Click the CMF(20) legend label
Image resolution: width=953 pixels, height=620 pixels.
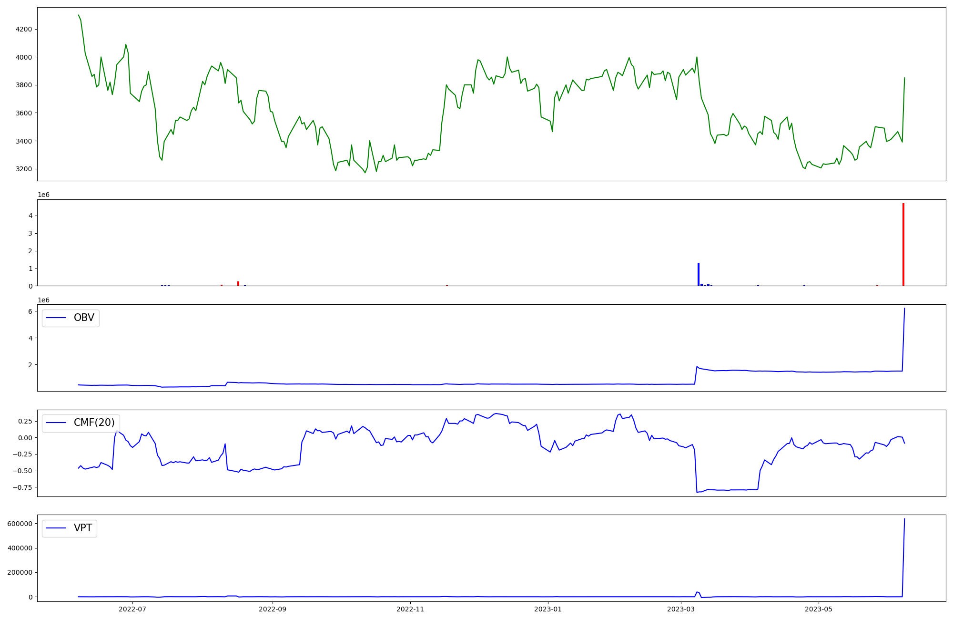click(x=94, y=423)
